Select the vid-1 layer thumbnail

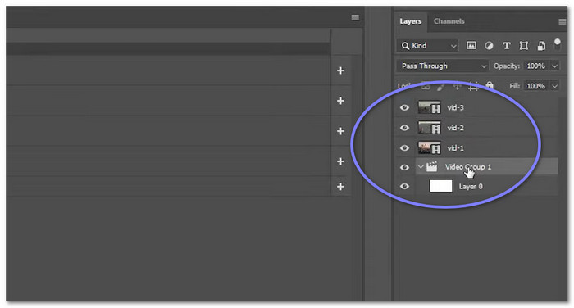429,147
